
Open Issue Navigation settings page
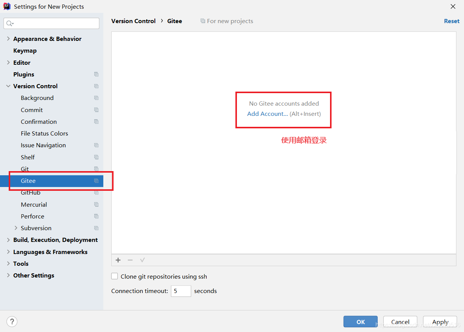(43, 145)
